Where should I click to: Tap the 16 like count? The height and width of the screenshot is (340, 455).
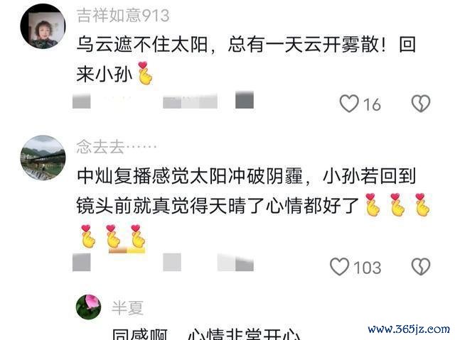[372, 104]
